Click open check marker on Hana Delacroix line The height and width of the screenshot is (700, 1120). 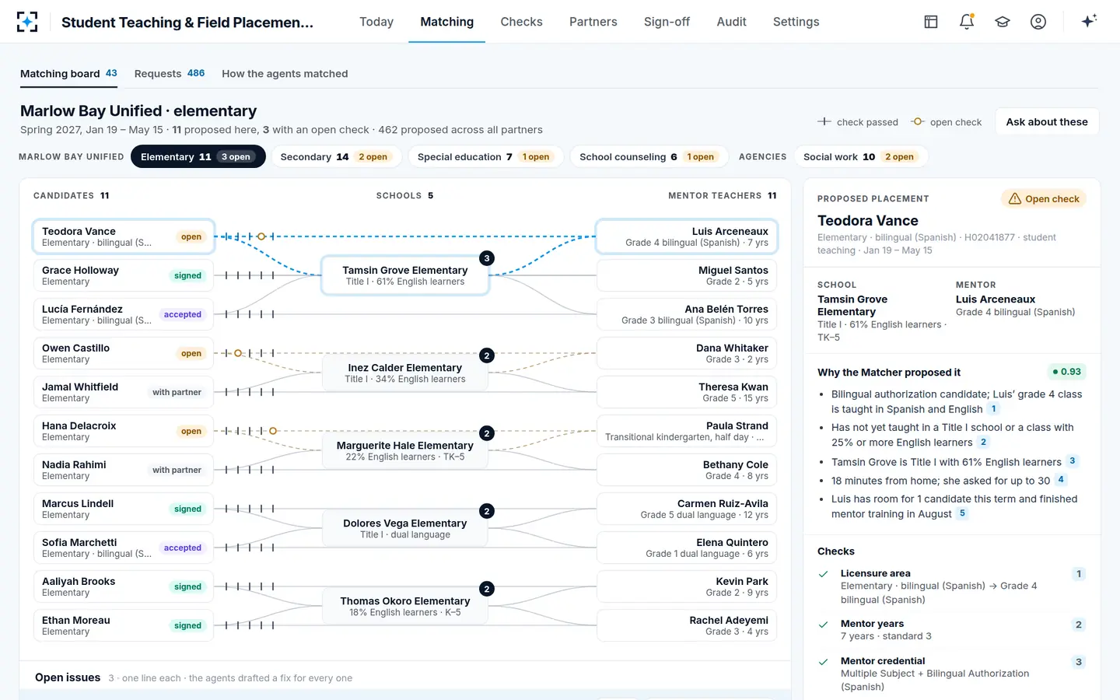[273, 431]
